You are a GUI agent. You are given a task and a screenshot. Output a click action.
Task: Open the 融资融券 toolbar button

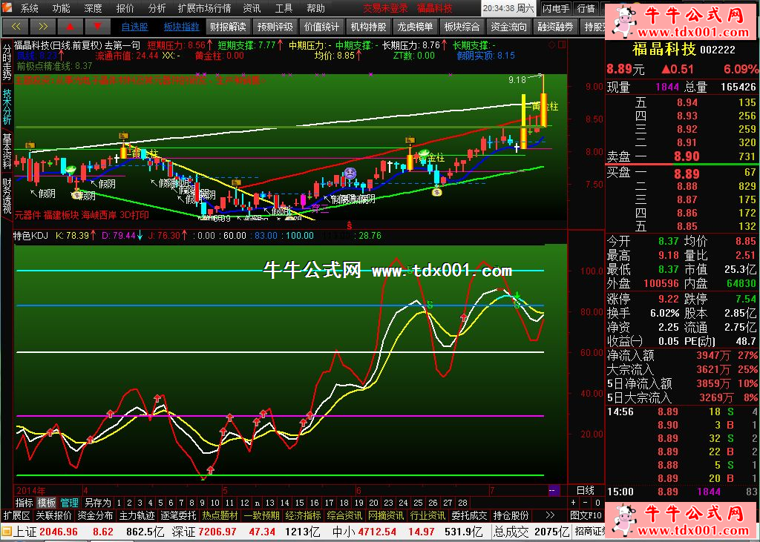[555, 27]
